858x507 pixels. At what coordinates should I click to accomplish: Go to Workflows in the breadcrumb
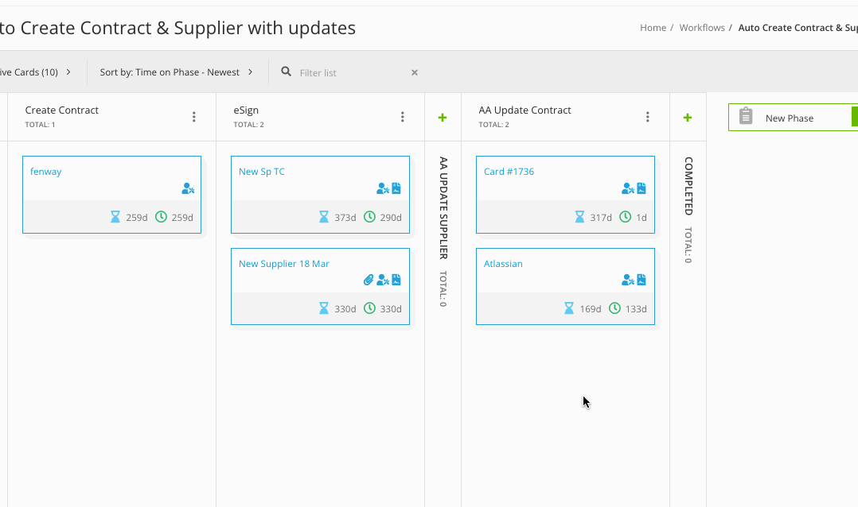click(702, 28)
